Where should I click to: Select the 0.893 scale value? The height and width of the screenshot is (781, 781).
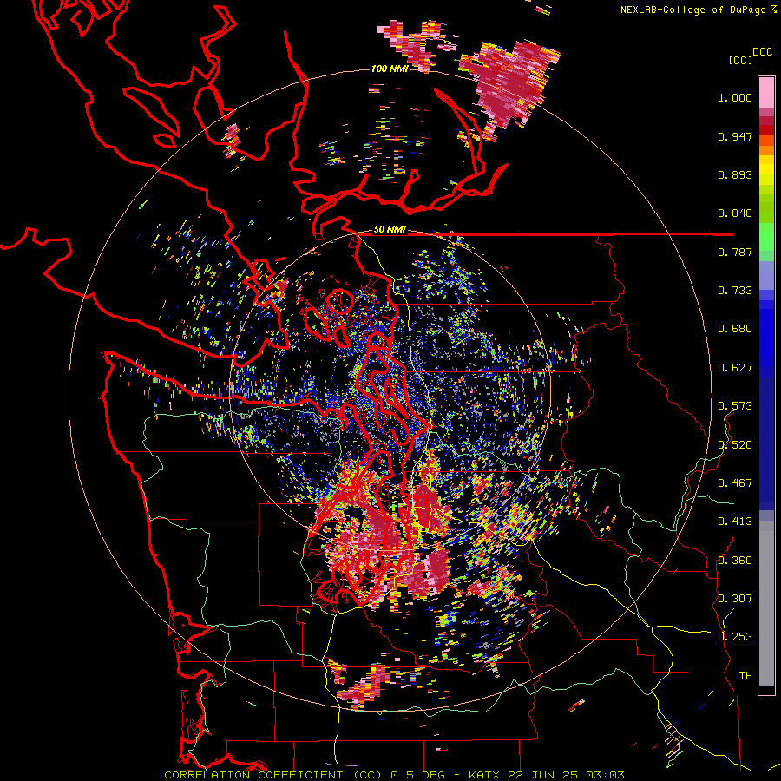coord(735,174)
